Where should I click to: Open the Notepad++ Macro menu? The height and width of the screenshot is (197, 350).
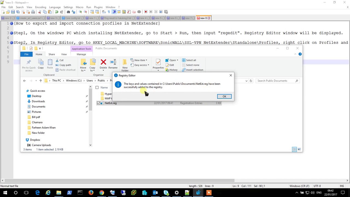[80, 7]
